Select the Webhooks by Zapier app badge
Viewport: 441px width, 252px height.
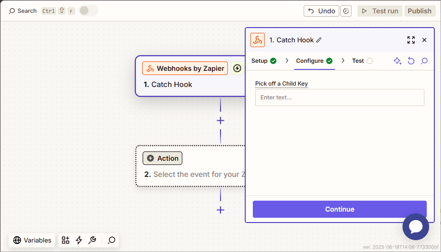[x=185, y=68]
